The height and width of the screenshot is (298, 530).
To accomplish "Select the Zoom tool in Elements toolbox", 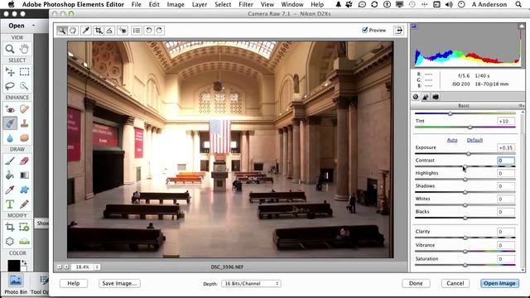I will coord(10,49).
